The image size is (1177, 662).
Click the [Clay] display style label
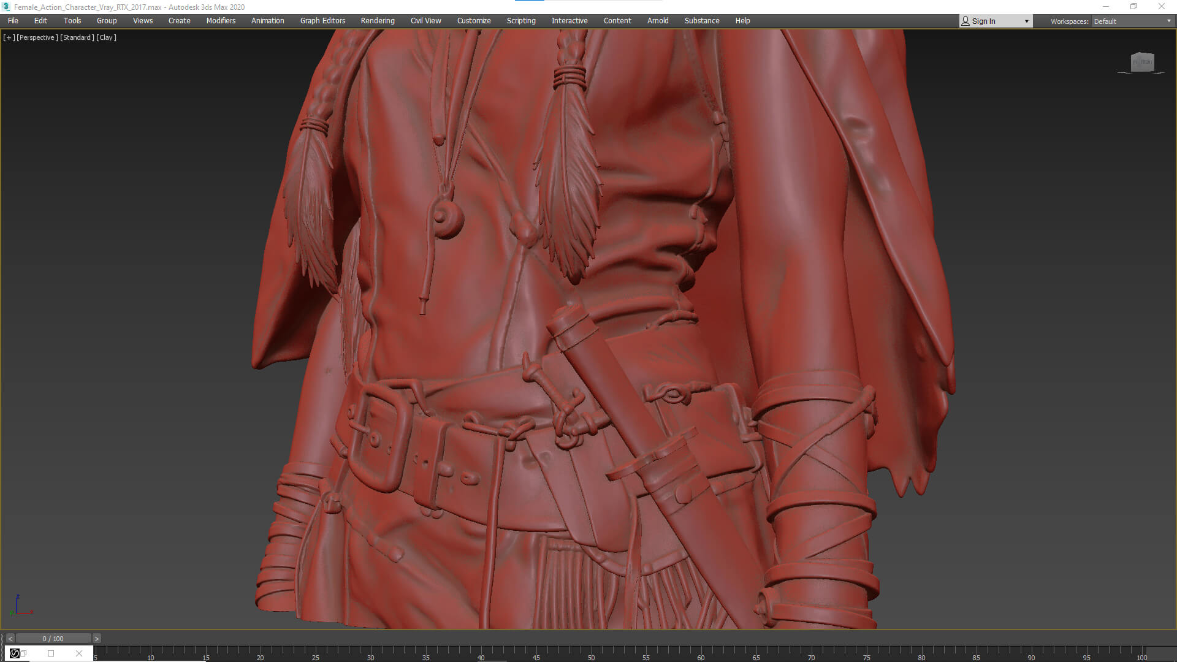pos(107,37)
